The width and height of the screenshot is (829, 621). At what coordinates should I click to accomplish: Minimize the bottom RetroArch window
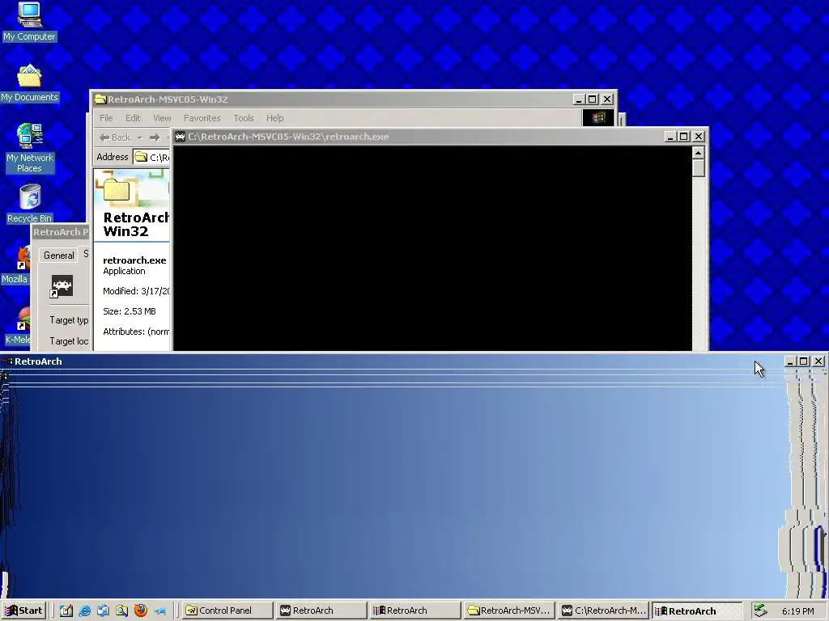tap(790, 361)
